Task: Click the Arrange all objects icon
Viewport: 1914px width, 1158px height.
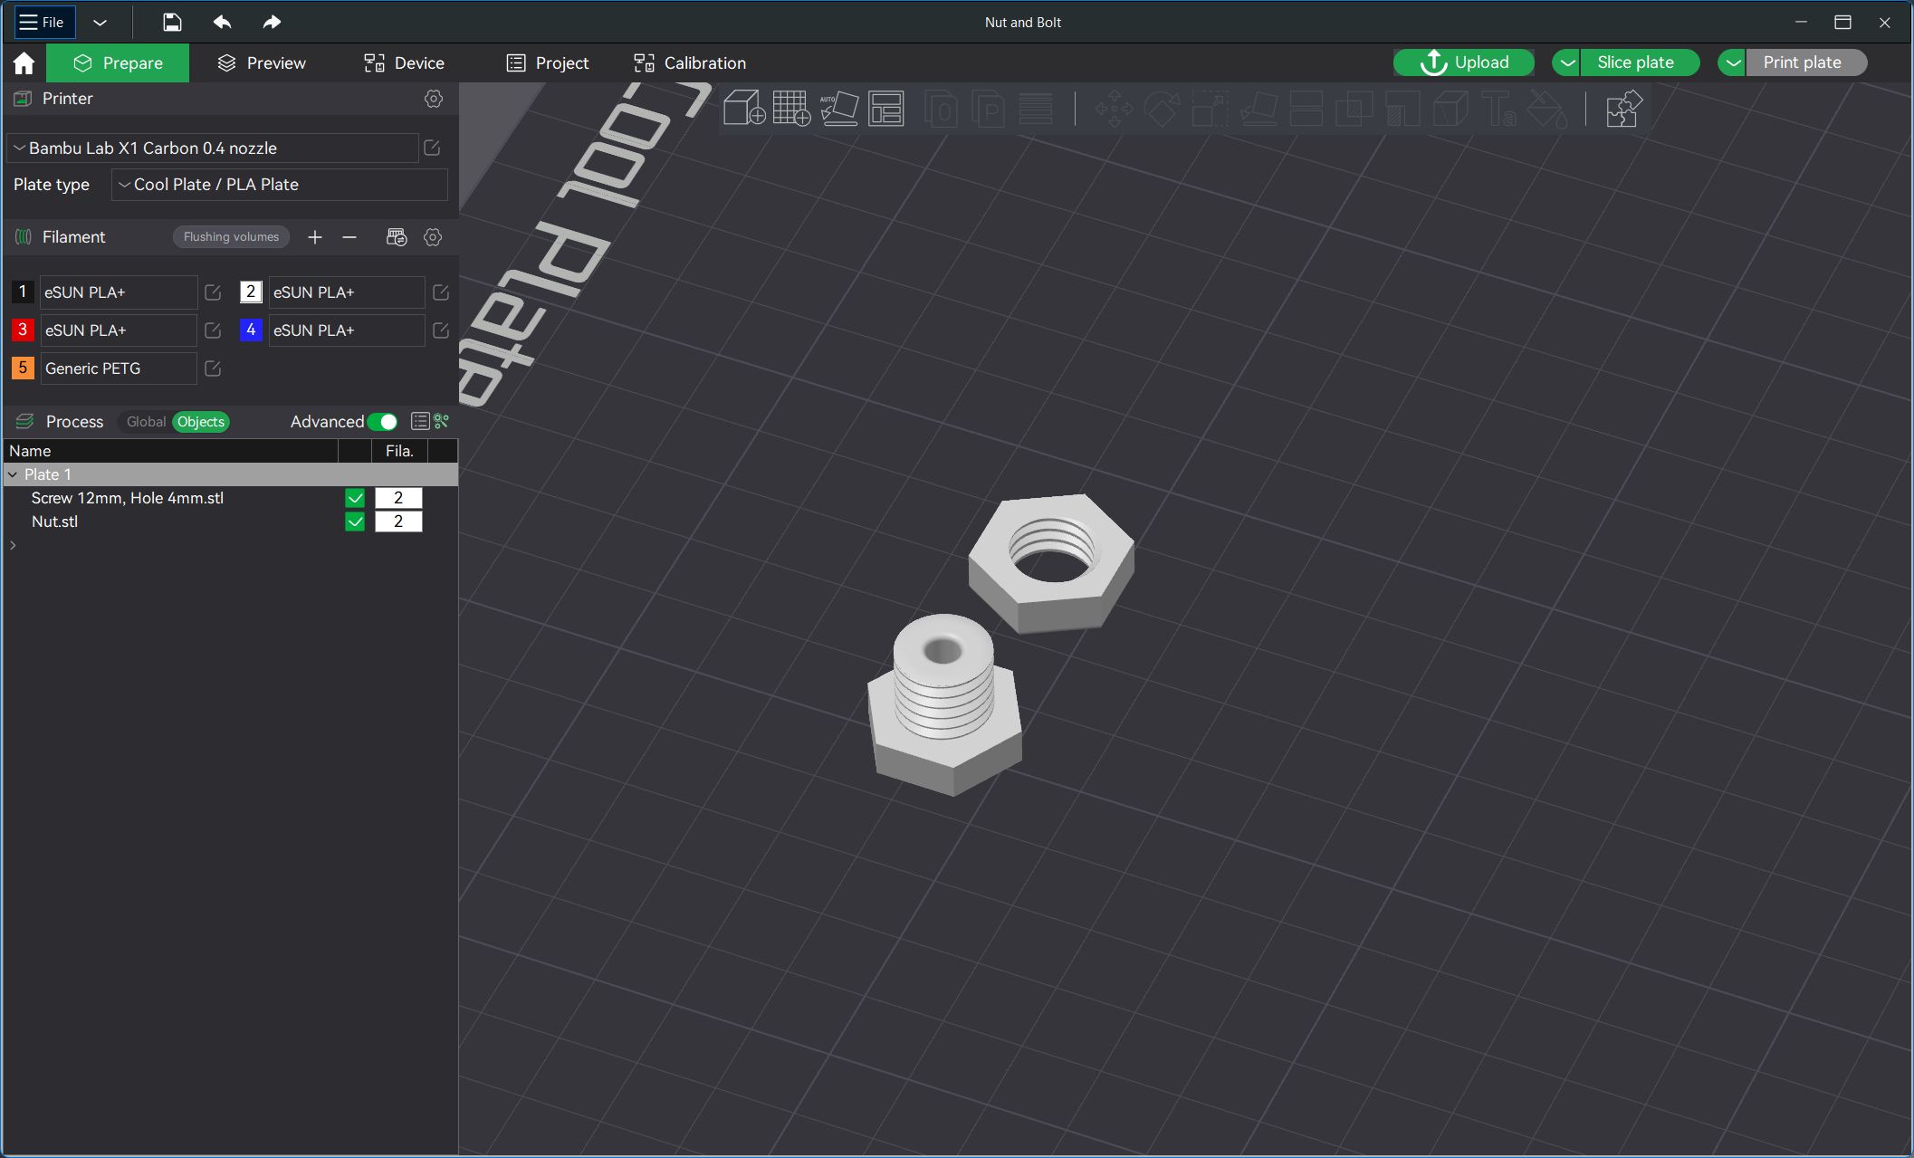Action: [x=886, y=109]
